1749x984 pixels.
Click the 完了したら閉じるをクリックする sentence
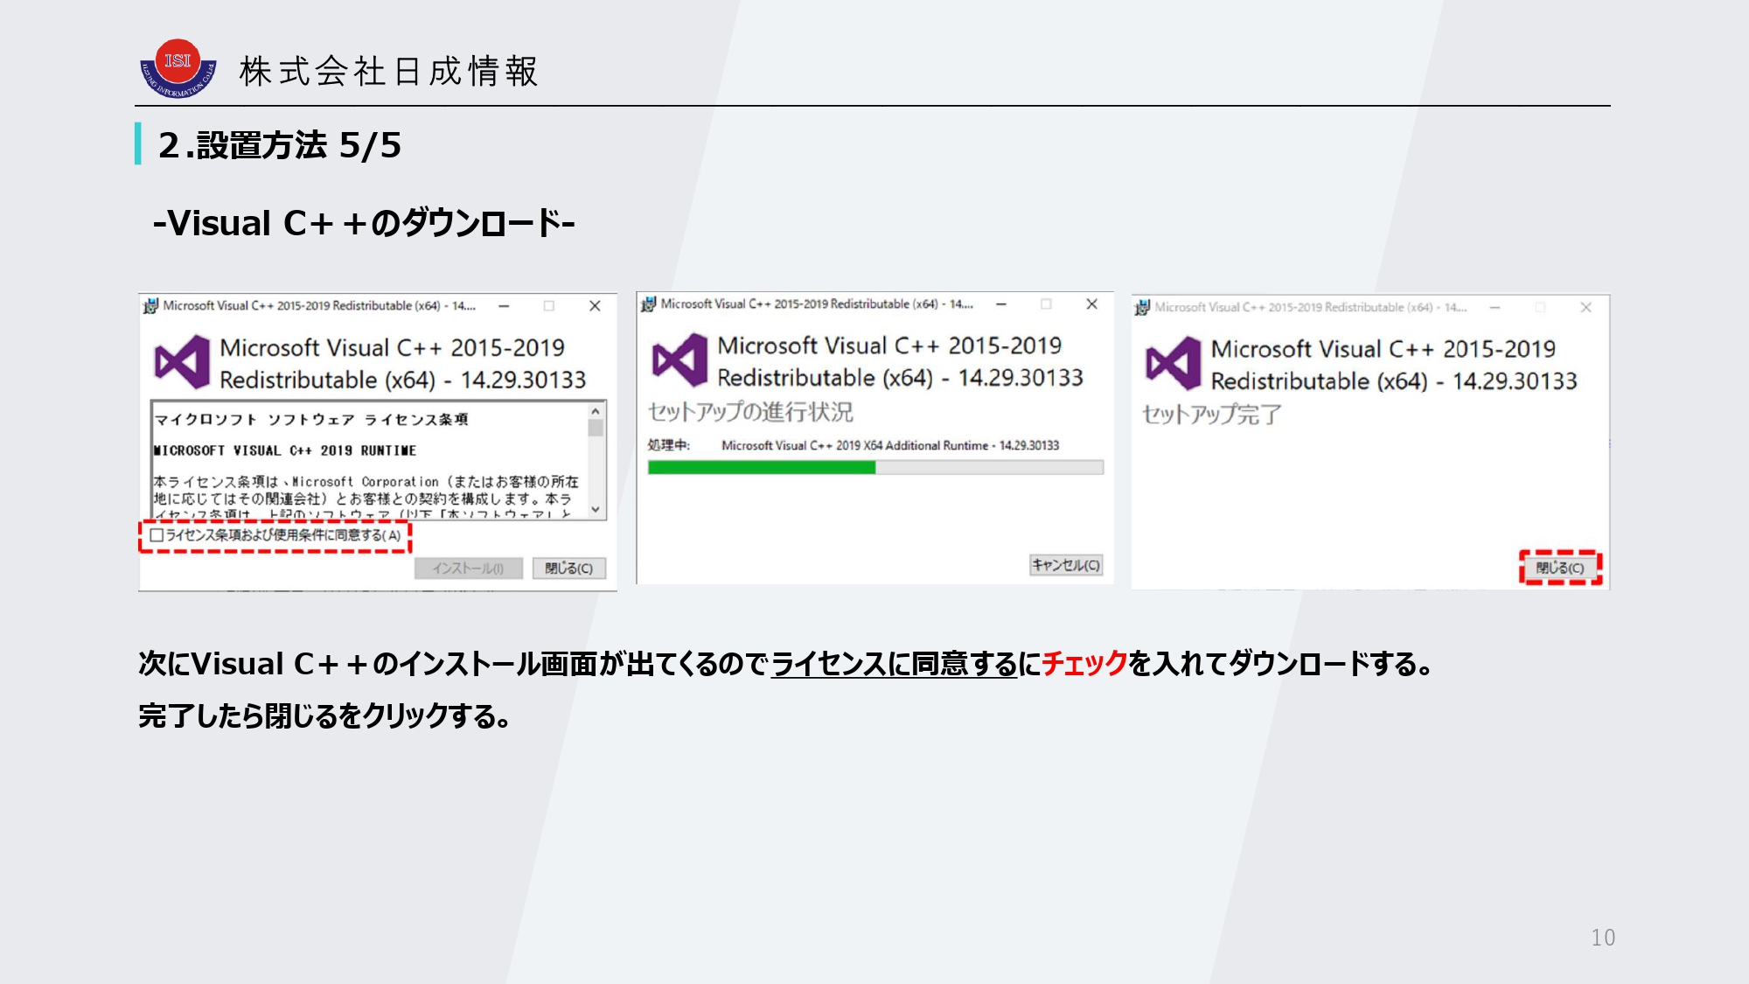point(325,716)
